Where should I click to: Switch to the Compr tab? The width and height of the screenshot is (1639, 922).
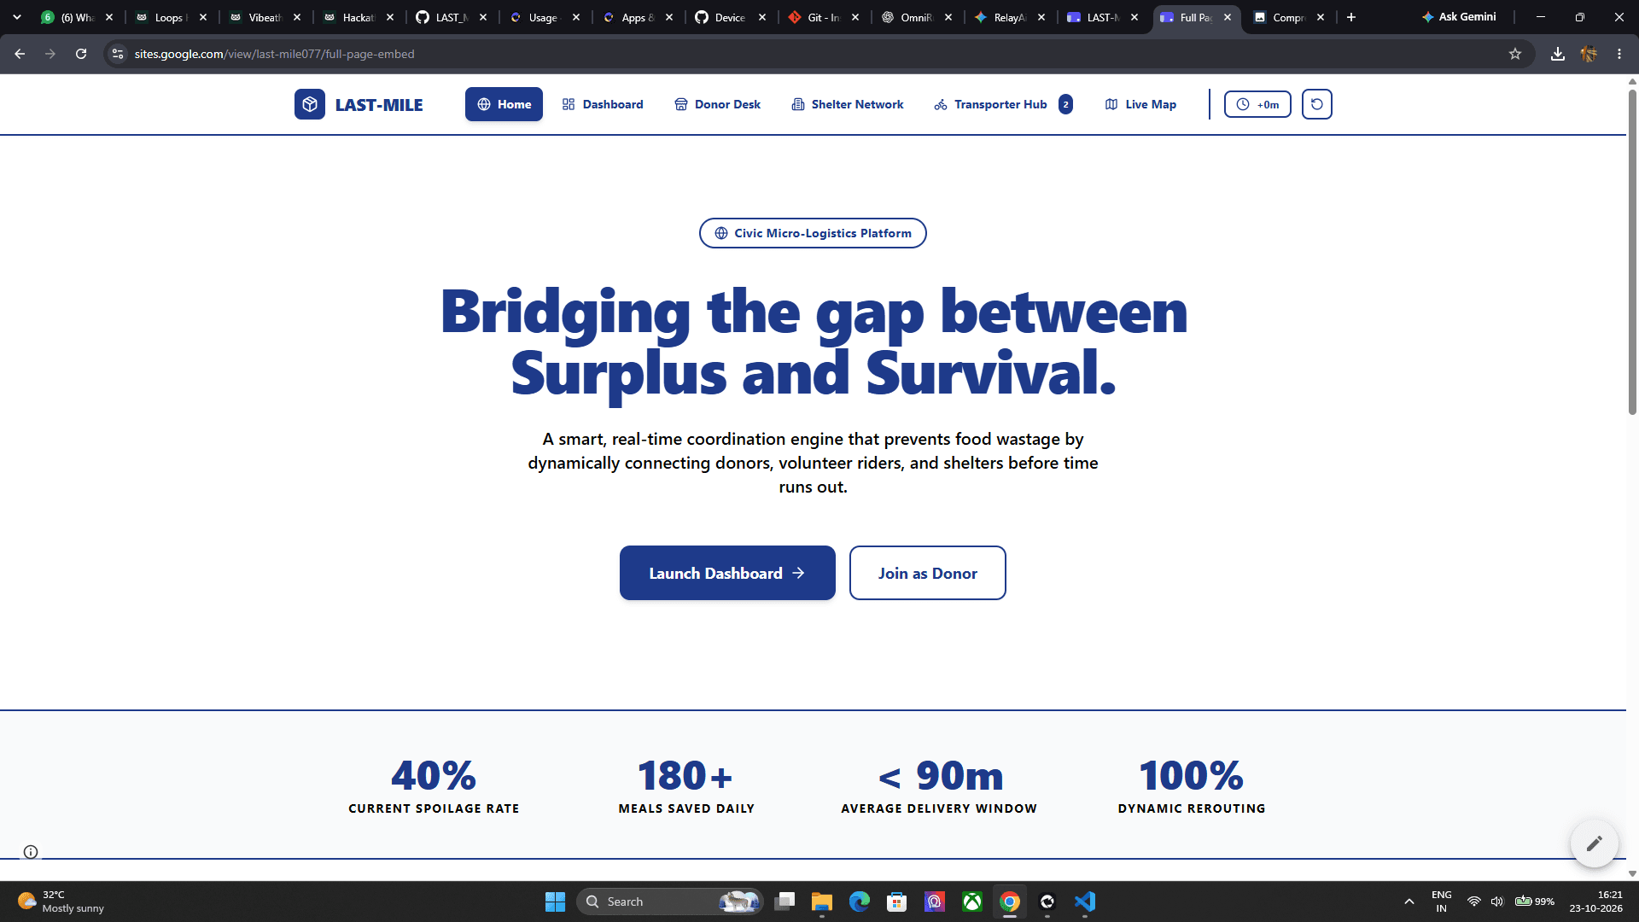(1288, 17)
